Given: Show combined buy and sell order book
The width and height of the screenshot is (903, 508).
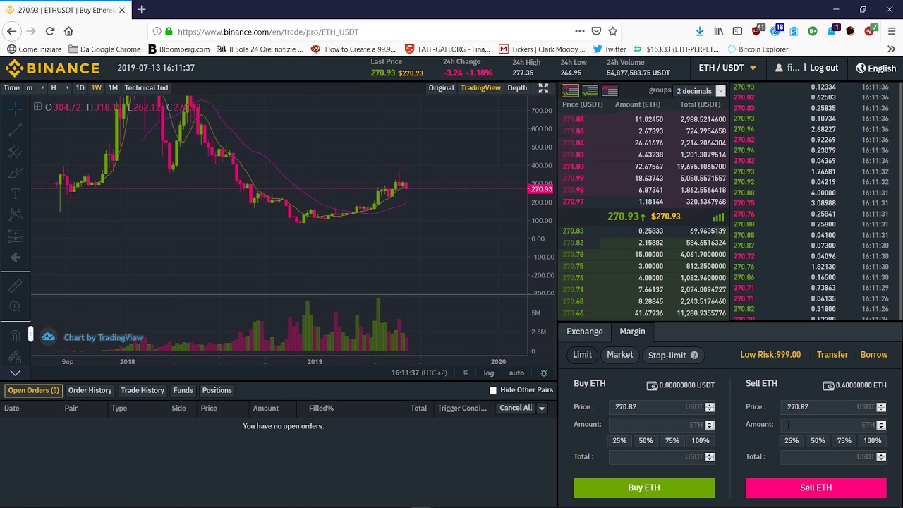Looking at the screenshot, I should (570, 90).
